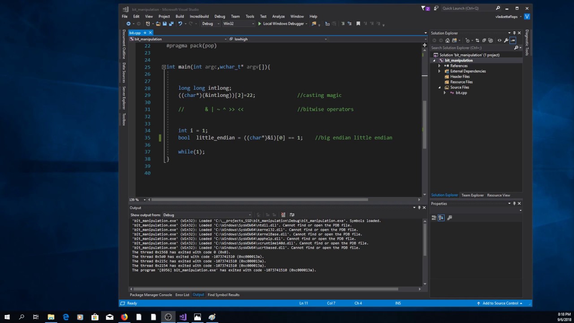This screenshot has height=323, width=574.
Task: Switch Solution Explorer views icon
Action: [454, 40]
